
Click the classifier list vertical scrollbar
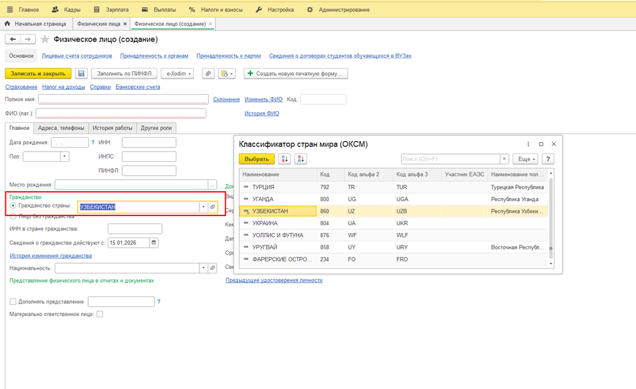click(550, 215)
